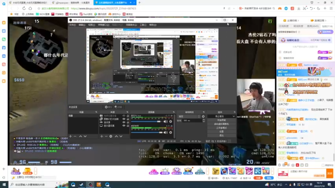Reload the page with the browser refresh icon
The height and width of the screenshot is (188, 335).
[24, 8]
